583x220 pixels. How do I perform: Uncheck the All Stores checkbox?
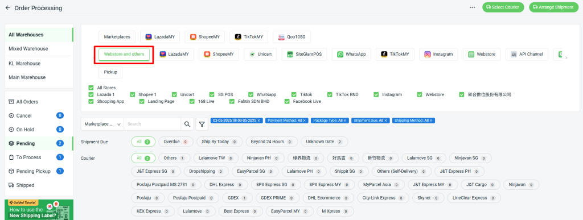coord(91,88)
